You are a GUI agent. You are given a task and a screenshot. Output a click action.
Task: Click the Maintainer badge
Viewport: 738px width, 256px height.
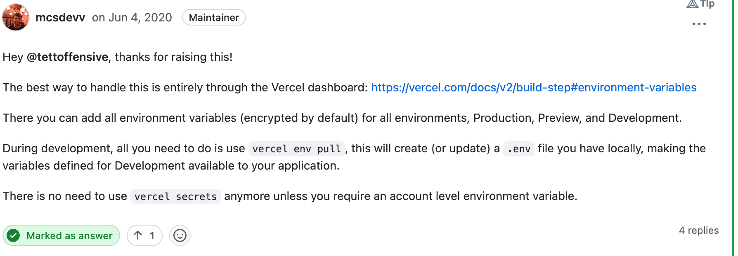(213, 17)
